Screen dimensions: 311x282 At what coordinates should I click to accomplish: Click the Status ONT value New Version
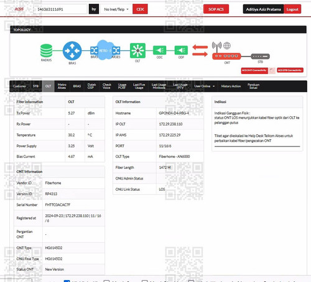click(55, 270)
